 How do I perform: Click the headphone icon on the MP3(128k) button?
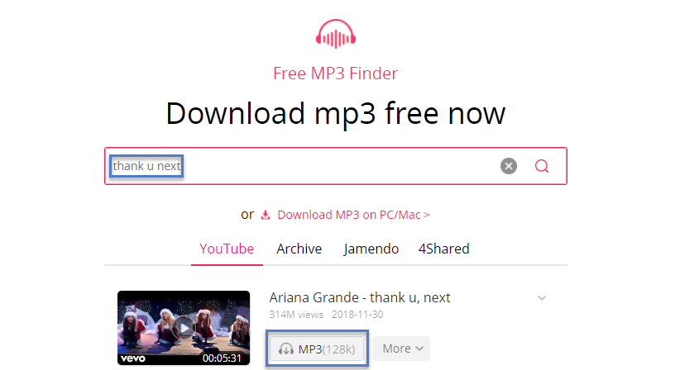[x=285, y=349]
